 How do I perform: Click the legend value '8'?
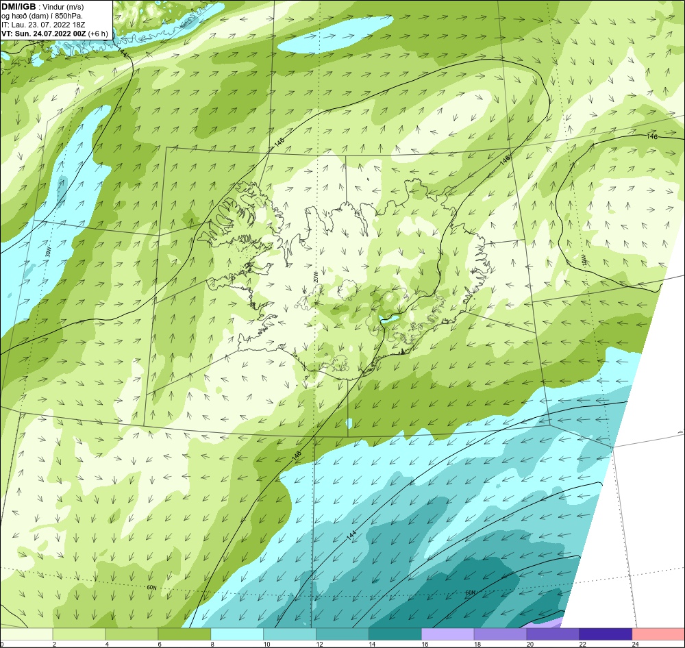tap(212, 644)
